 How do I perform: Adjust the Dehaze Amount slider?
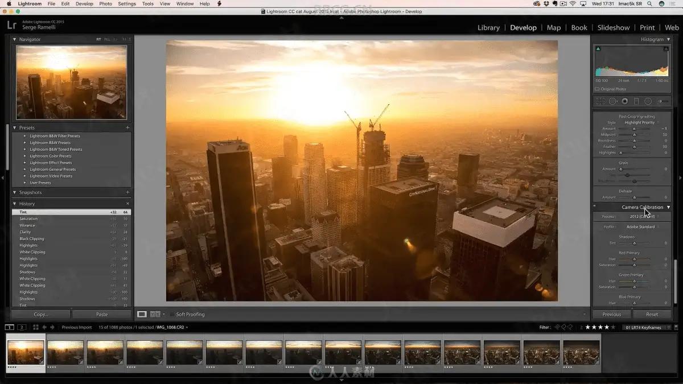pyautogui.click(x=634, y=197)
